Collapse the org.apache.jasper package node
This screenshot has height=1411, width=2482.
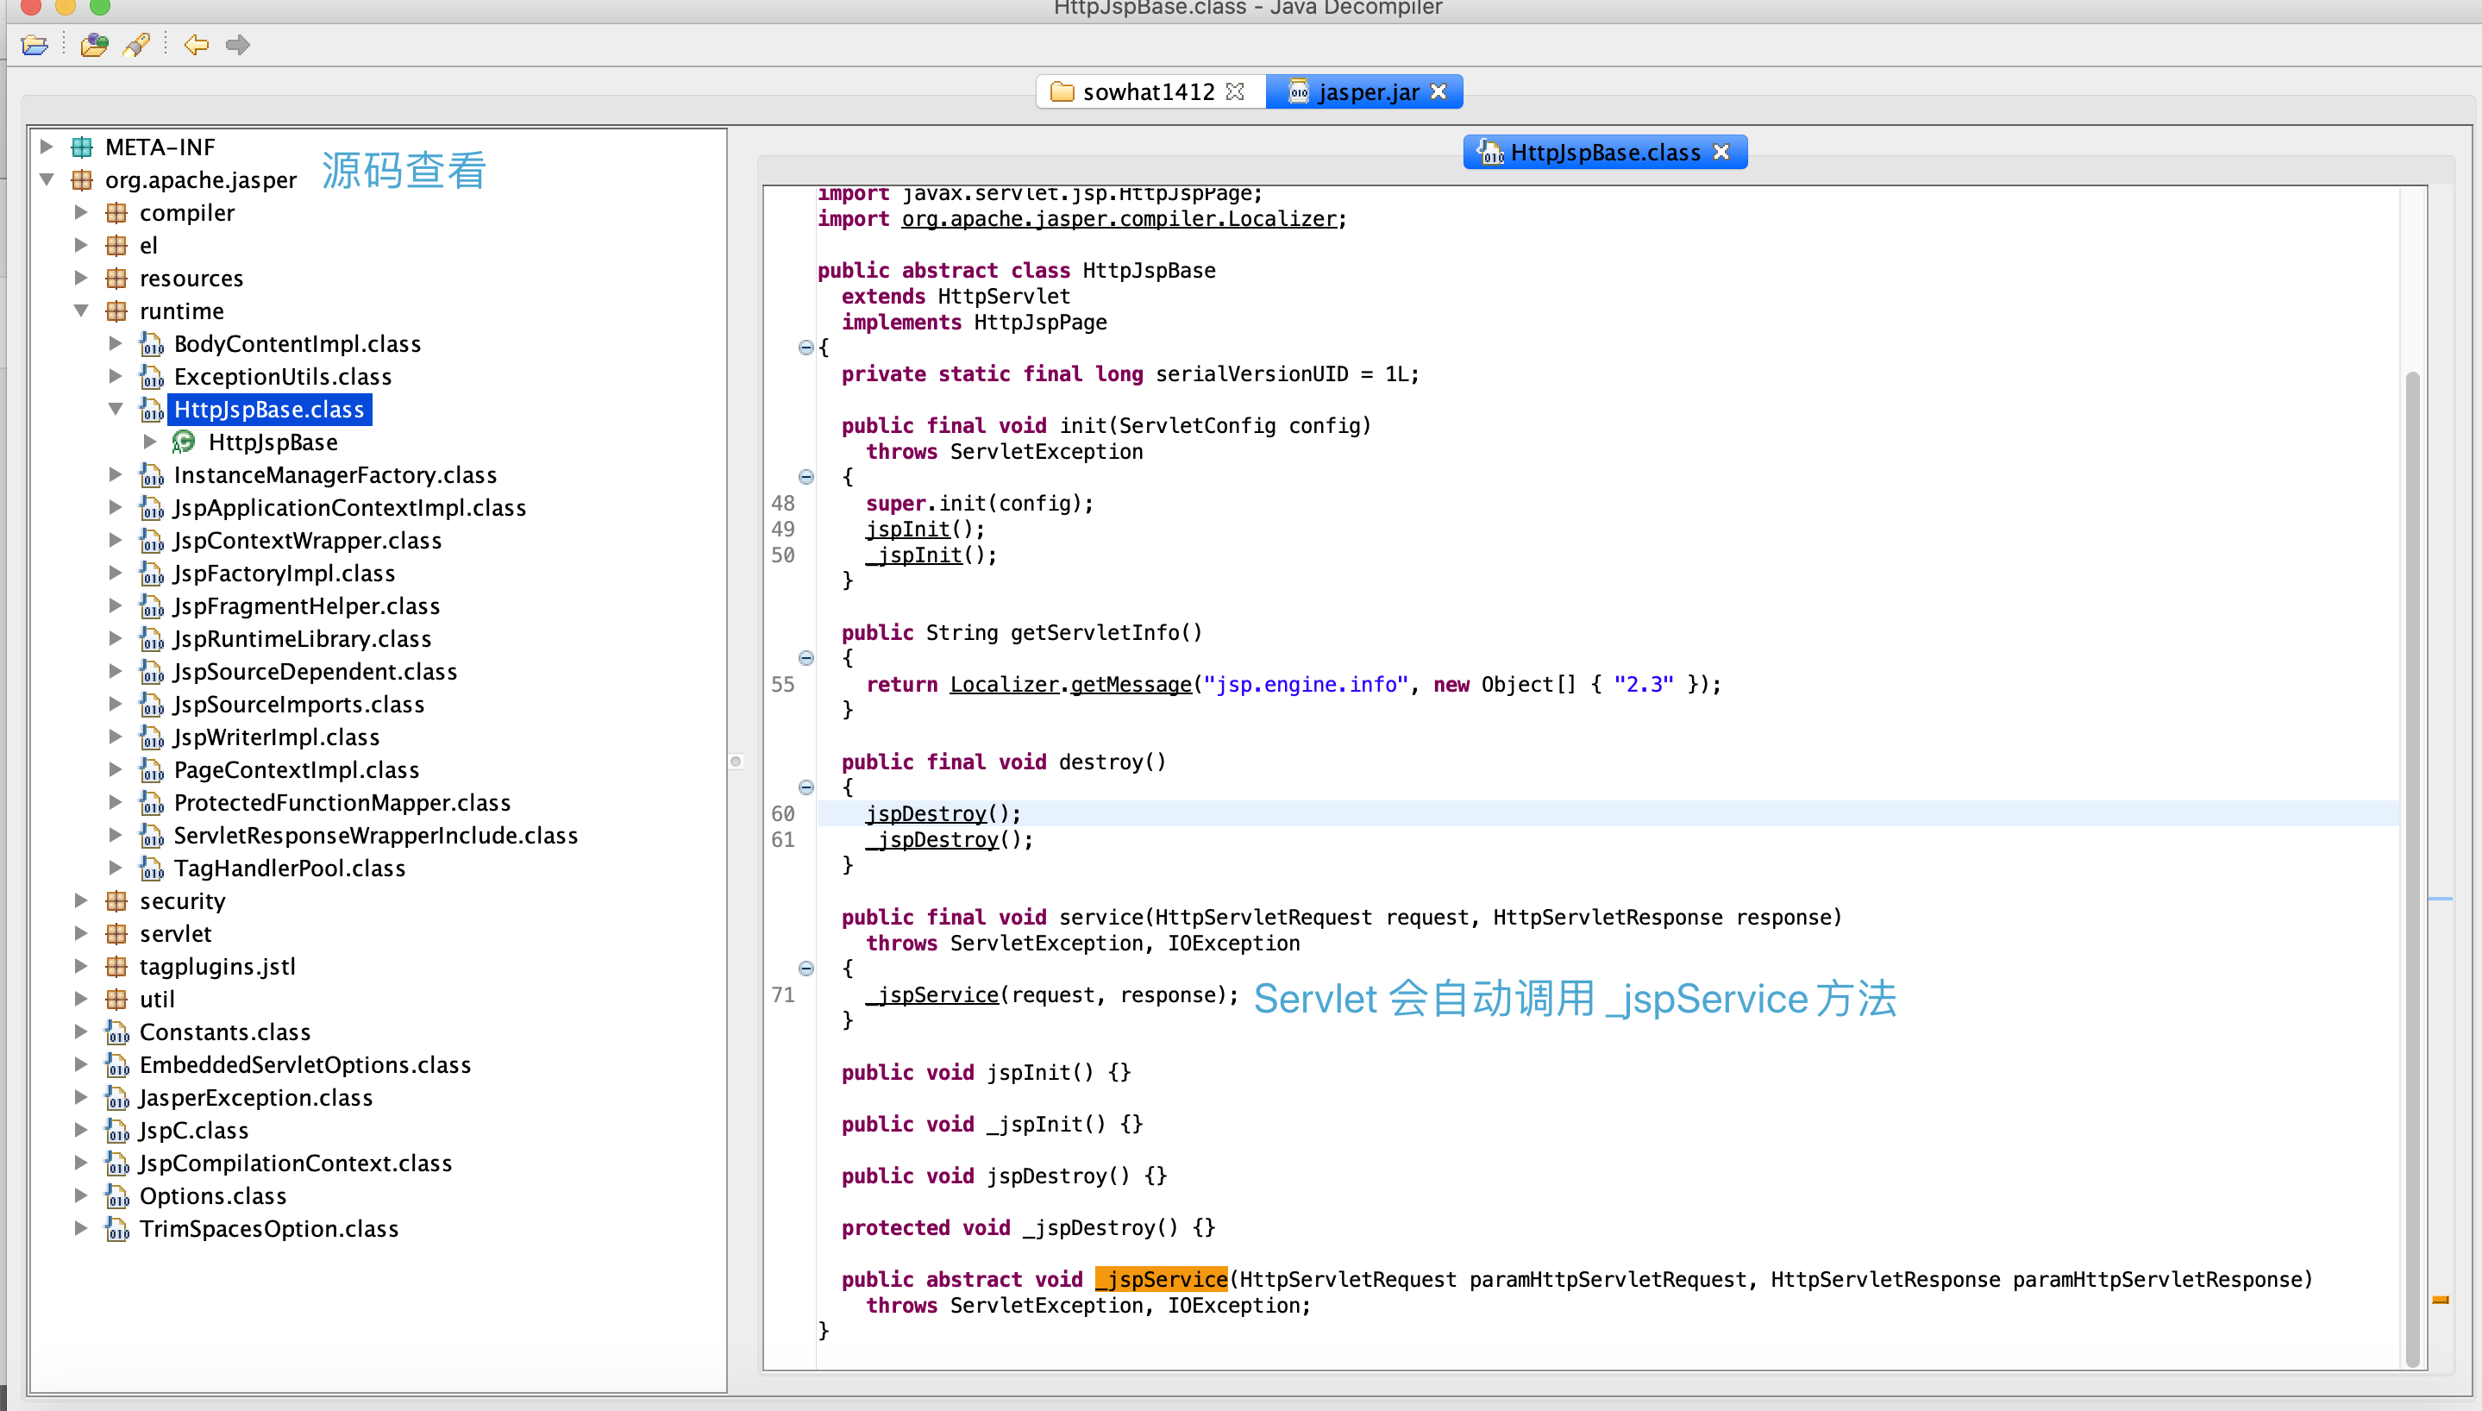(47, 179)
